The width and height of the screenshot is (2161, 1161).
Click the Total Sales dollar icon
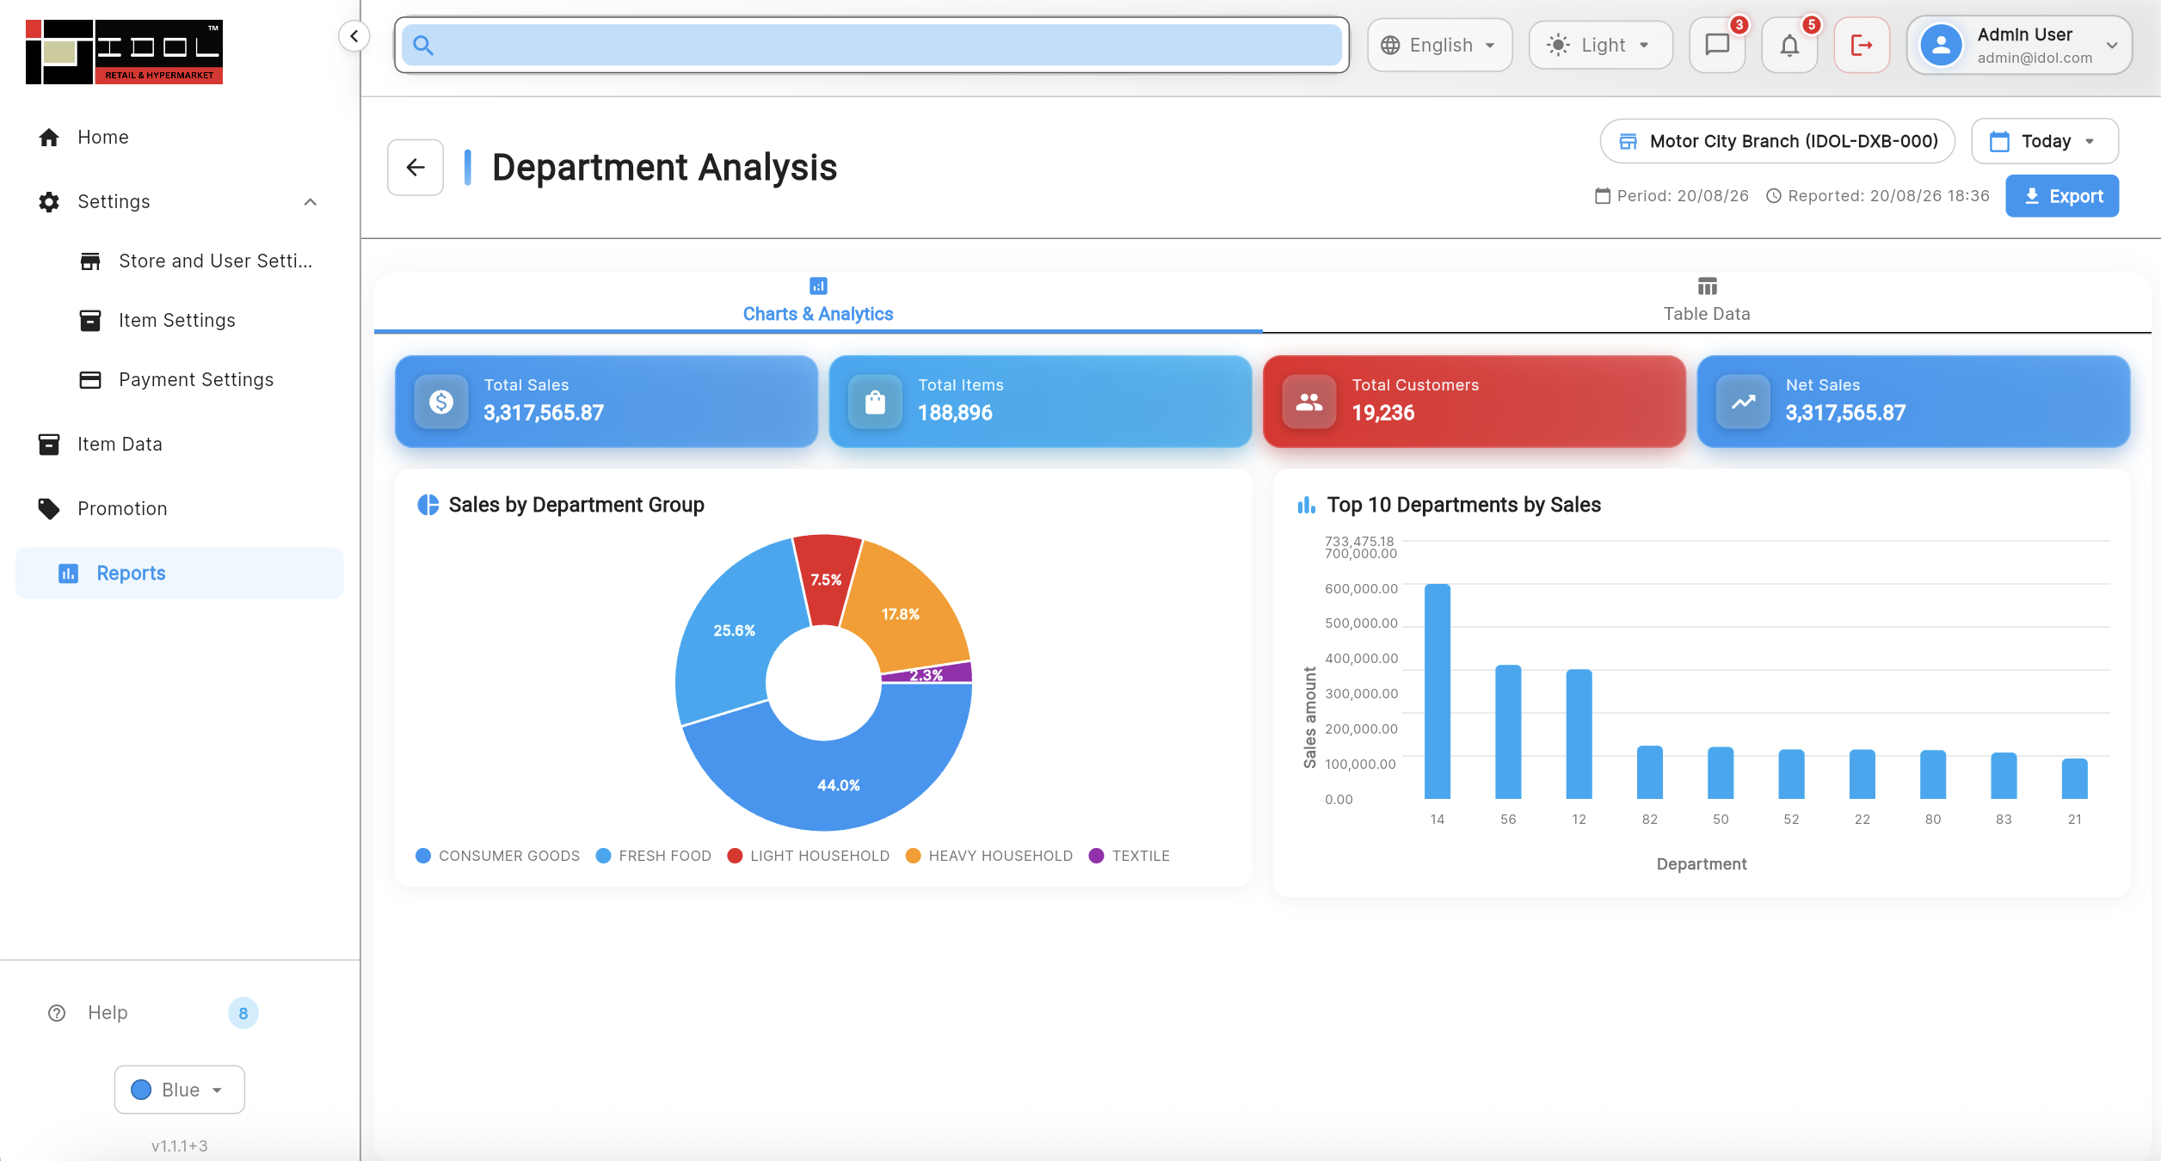pos(441,402)
